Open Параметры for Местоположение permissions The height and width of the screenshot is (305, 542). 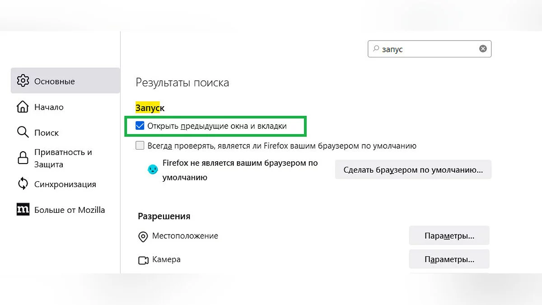coord(449,236)
